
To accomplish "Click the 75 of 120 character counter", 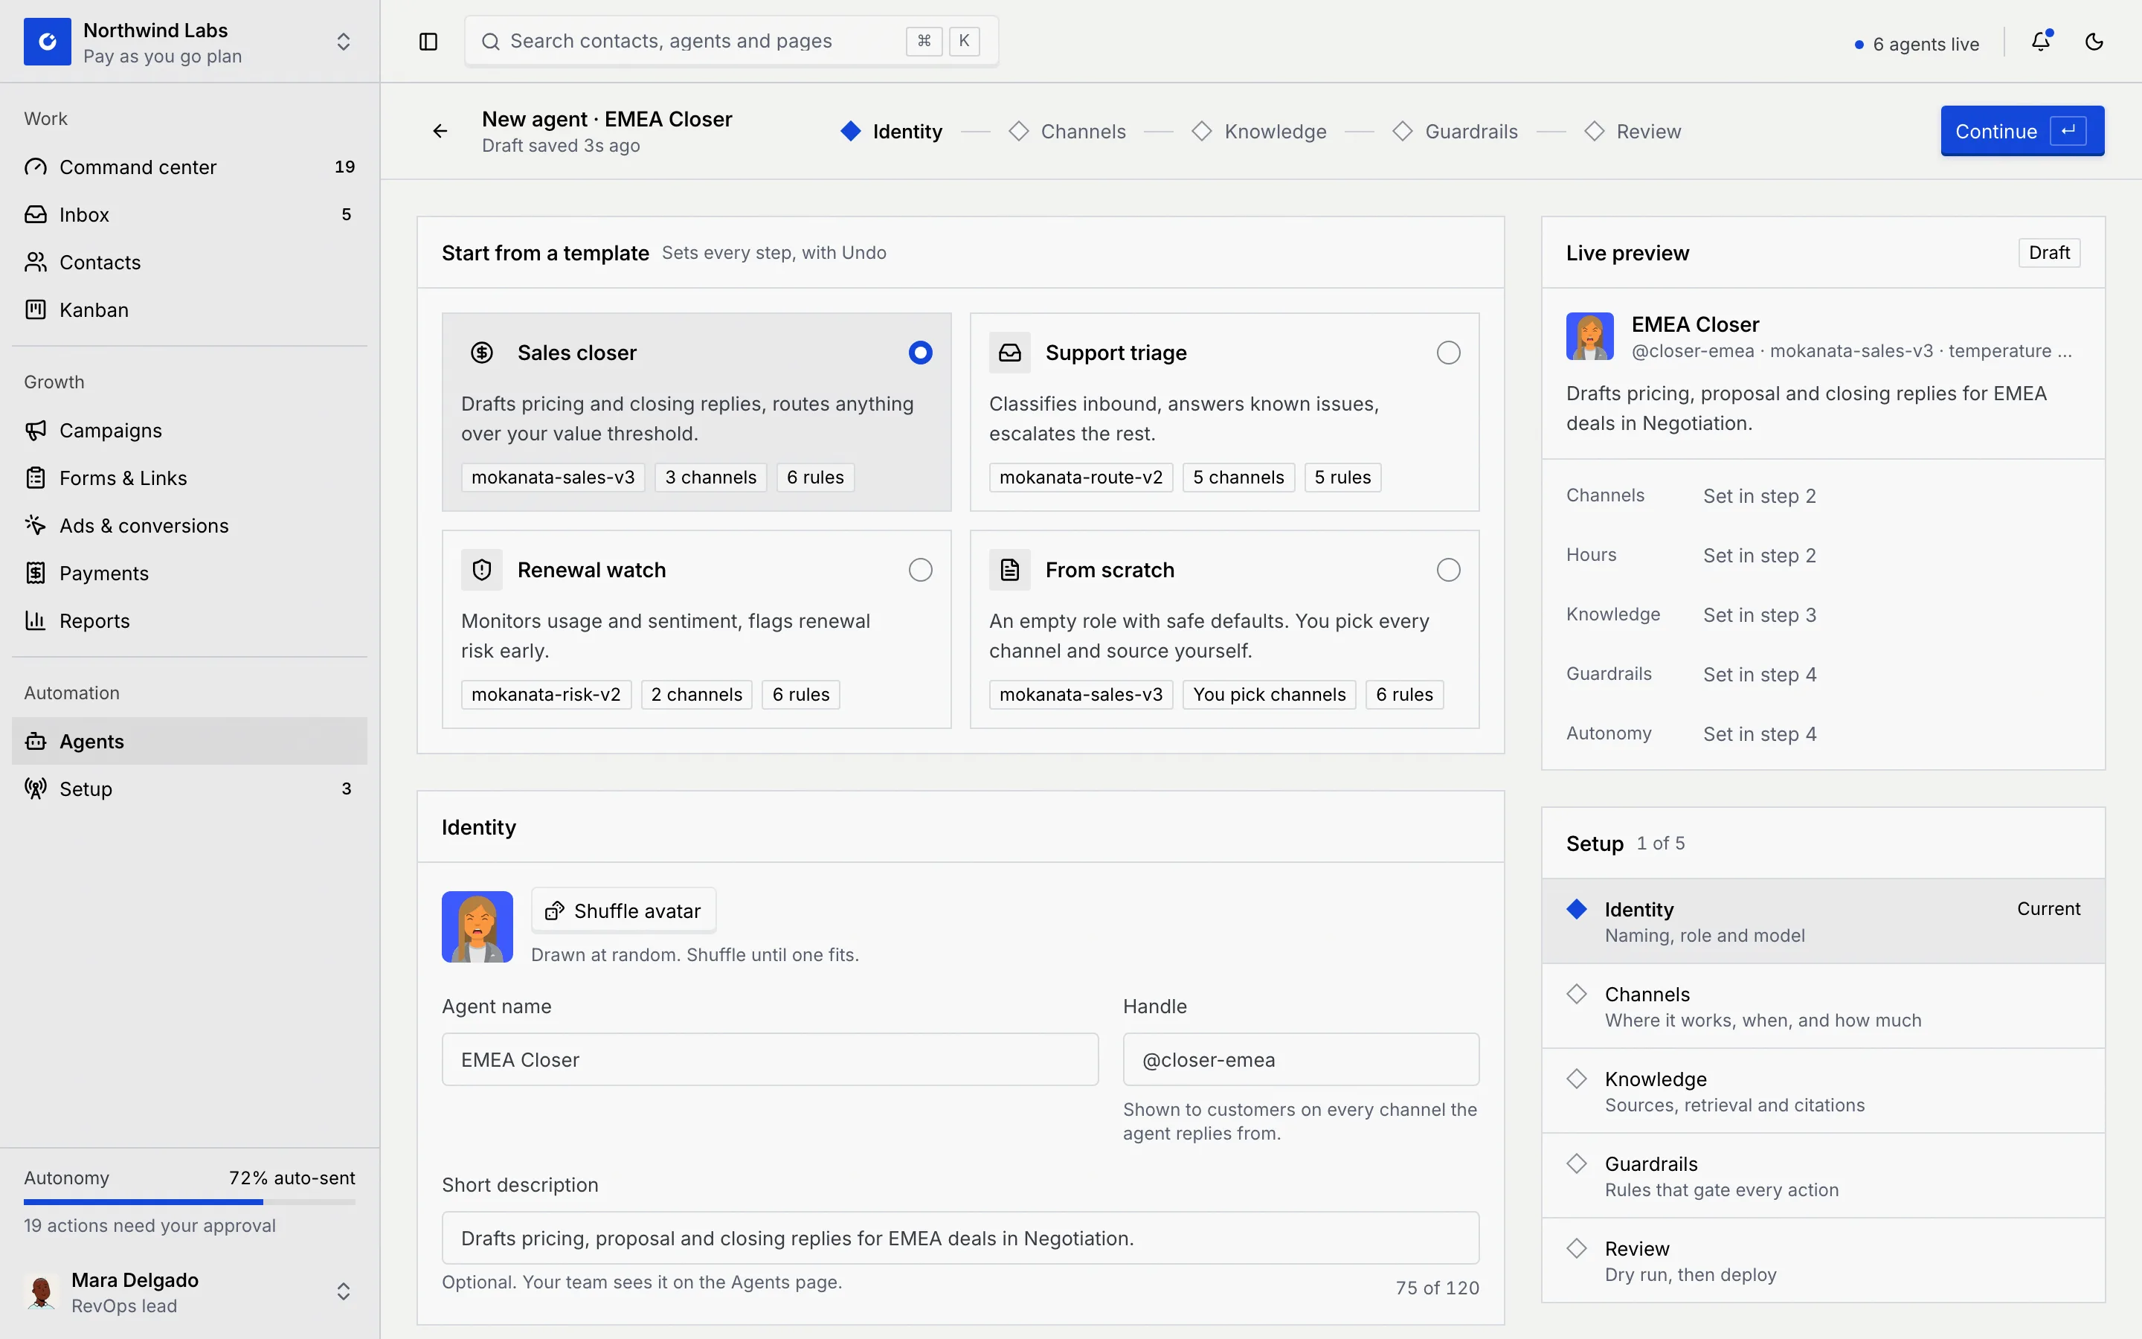I will tap(1438, 1288).
